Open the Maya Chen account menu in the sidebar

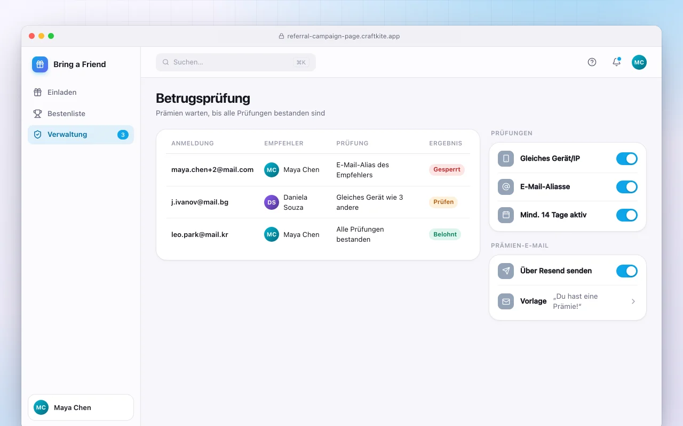[x=81, y=407]
